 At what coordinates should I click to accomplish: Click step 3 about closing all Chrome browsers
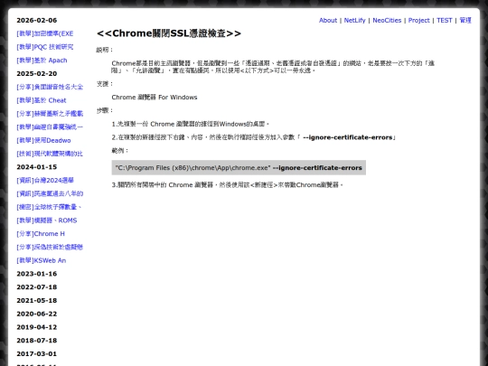(228, 185)
